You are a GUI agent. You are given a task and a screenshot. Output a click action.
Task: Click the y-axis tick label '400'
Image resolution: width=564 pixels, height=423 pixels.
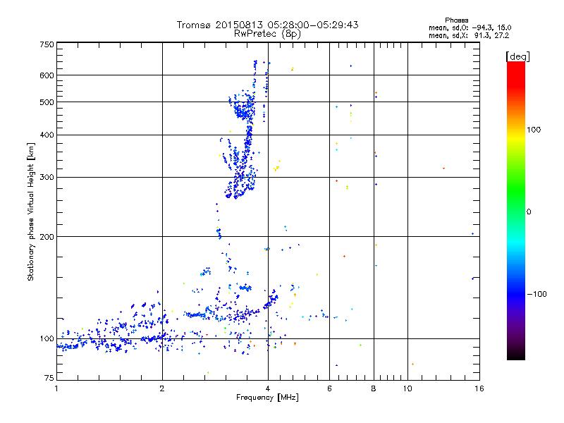click(x=47, y=135)
